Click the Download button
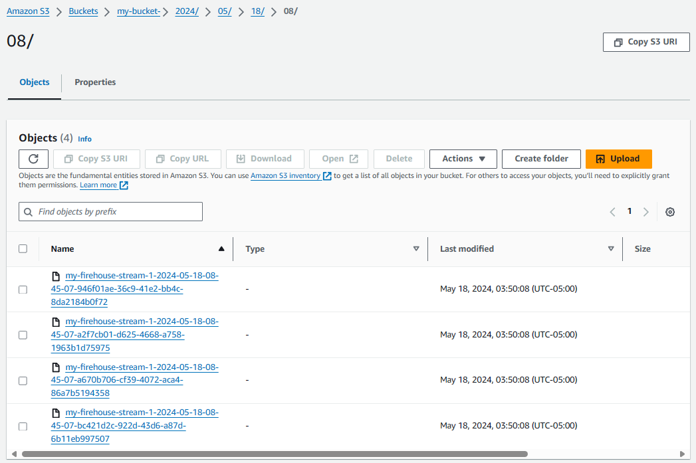This screenshot has width=696, height=463. [265, 159]
